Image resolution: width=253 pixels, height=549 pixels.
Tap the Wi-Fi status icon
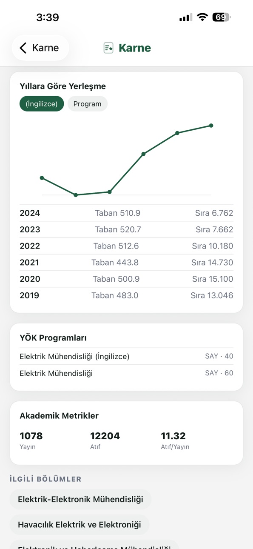pyautogui.click(x=202, y=17)
